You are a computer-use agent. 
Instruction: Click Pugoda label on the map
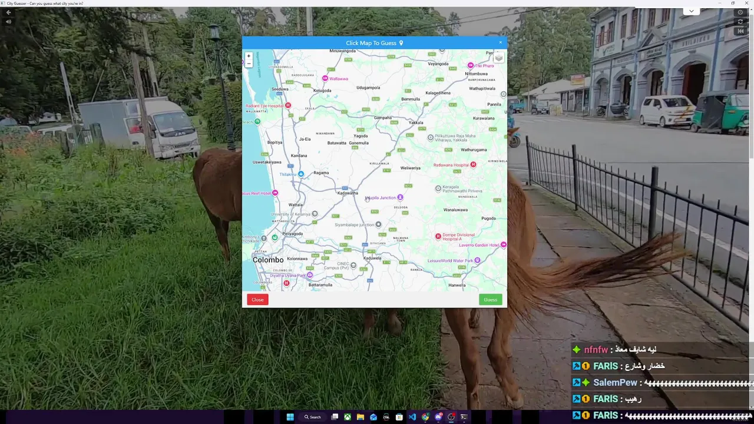click(488, 218)
